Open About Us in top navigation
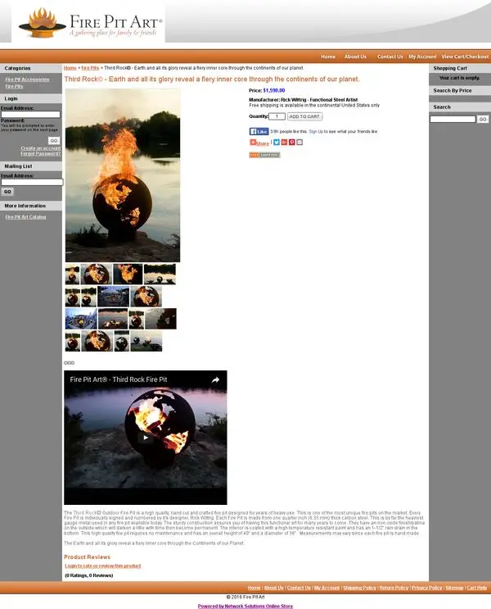The width and height of the screenshot is (491, 609). (355, 57)
